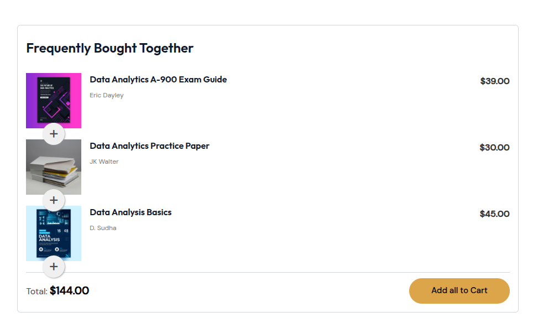Click author name D. Sudha

tap(103, 228)
